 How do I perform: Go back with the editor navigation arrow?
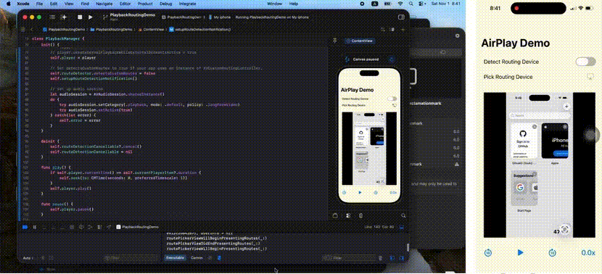tap(31, 29)
